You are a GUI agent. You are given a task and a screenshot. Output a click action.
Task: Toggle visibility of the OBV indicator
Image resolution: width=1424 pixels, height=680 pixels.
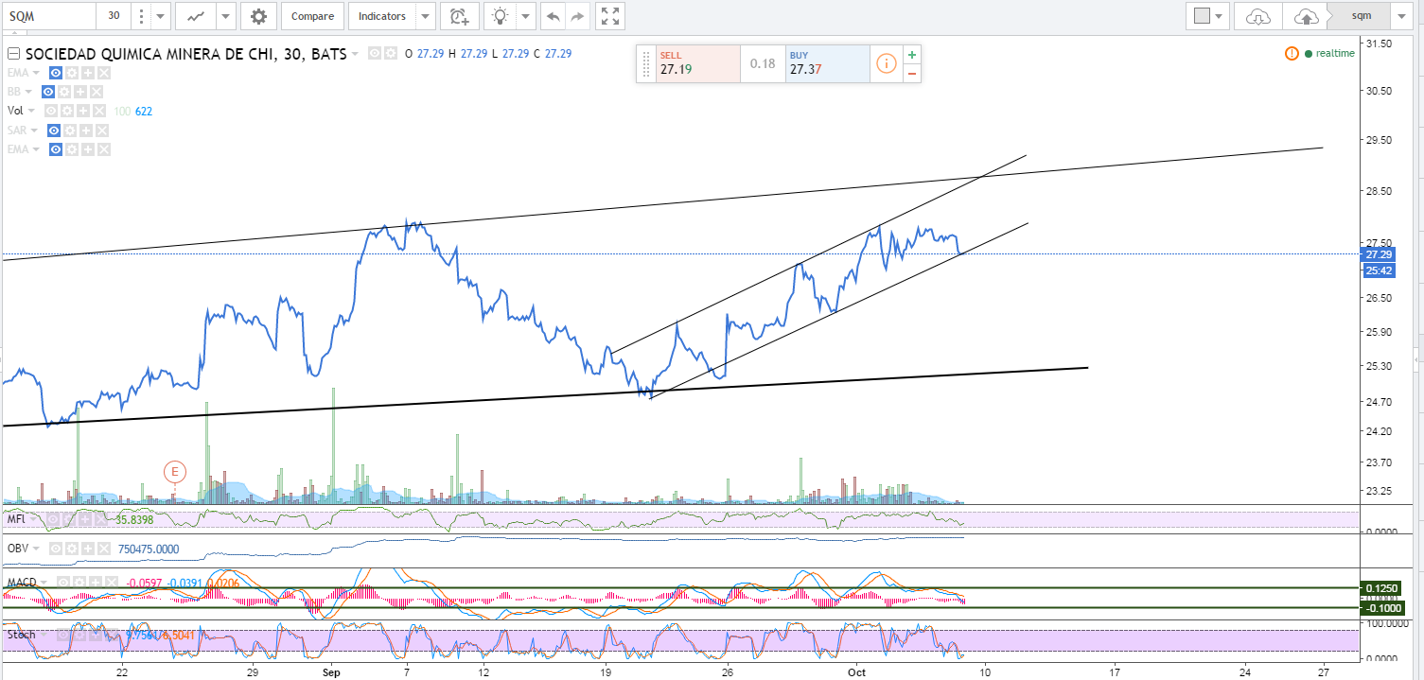click(x=55, y=549)
